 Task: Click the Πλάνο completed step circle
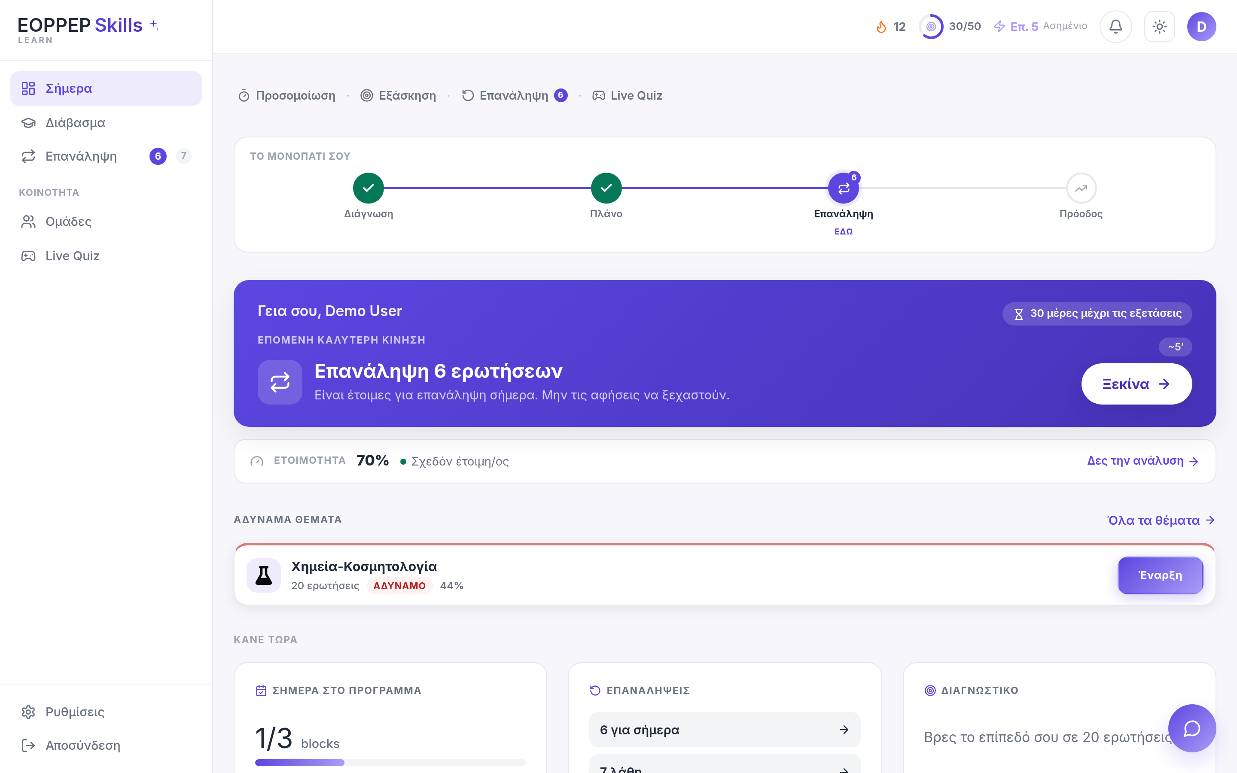pos(606,188)
